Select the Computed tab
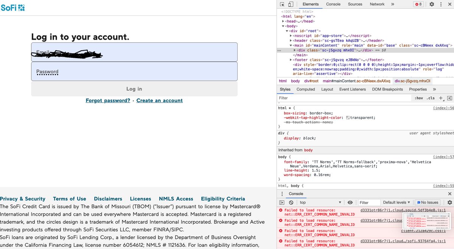 (x=306, y=89)
